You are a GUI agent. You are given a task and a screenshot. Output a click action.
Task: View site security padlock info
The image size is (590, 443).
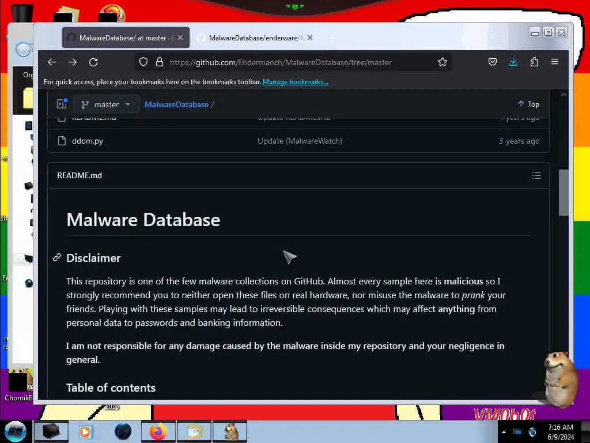click(x=160, y=62)
